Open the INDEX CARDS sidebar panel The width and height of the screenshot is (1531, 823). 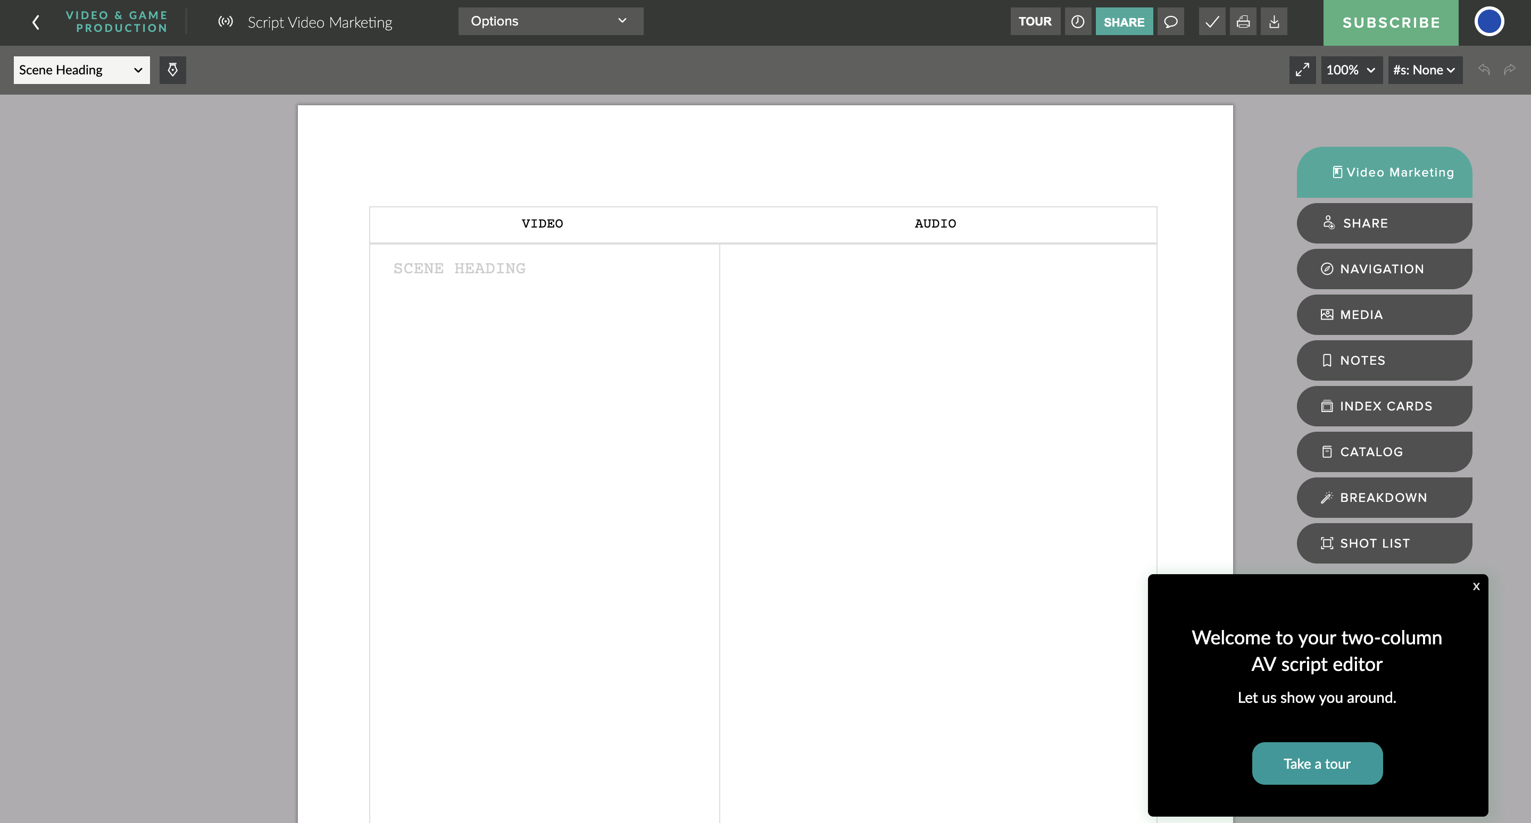pyautogui.click(x=1384, y=406)
